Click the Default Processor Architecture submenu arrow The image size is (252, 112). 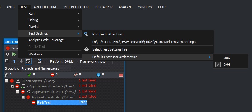tap(210, 57)
